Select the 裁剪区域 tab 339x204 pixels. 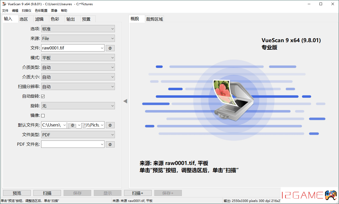(155, 19)
